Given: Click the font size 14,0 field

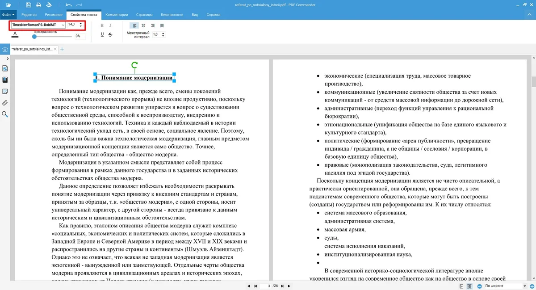Looking at the screenshot, I should point(72,25).
